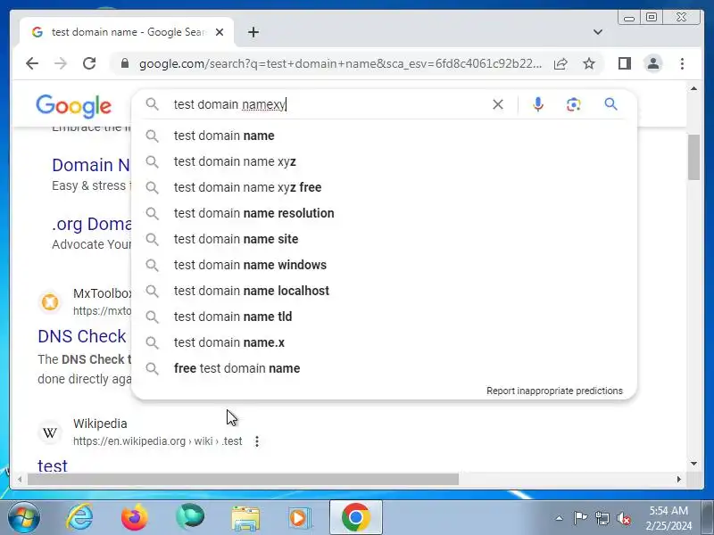Click the forward navigation arrow
714x535 pixels.
click(60, 63)
